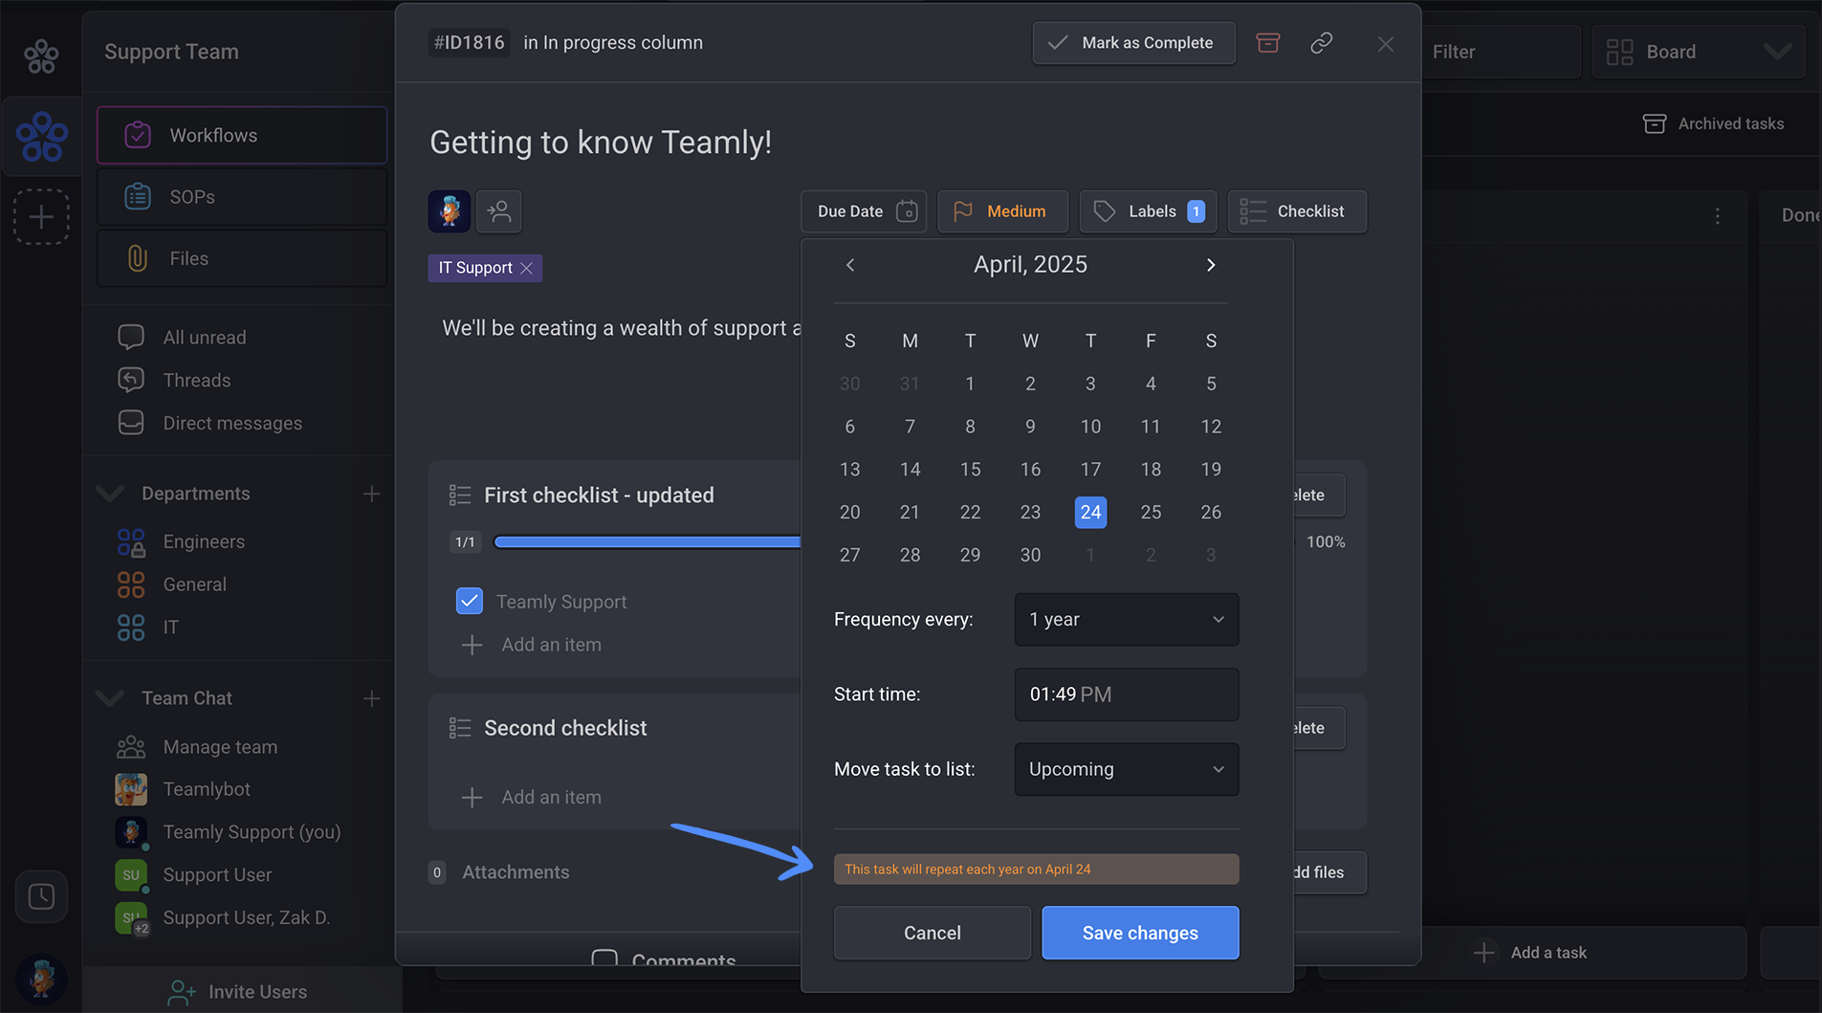Add a new team chat with plus icon
The height and width of the screenshot is (1013, 1822).
[371, 698]
